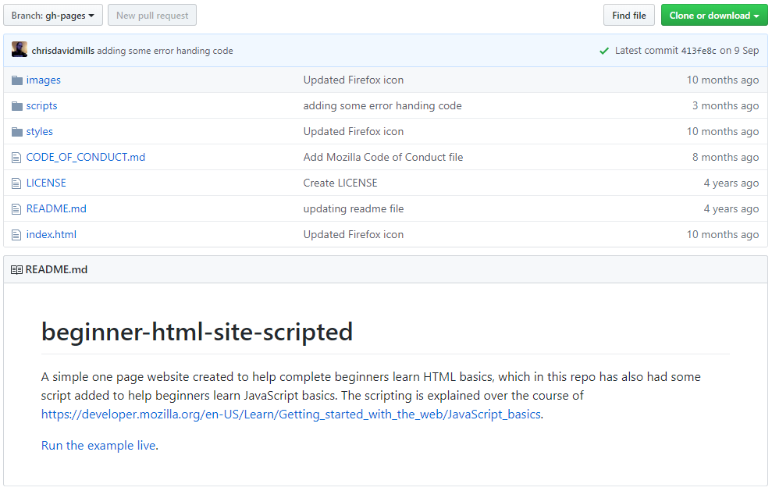Image resolution: width=772 pixels, height=491 pixels.
Task: Click the scripts folder icon
Action: click(16, 105)
